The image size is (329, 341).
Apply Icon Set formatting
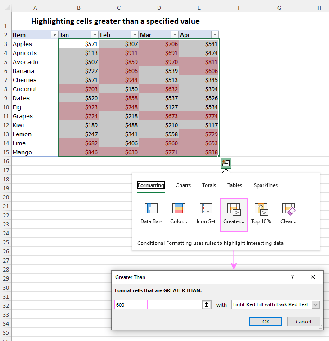point(206,213)
